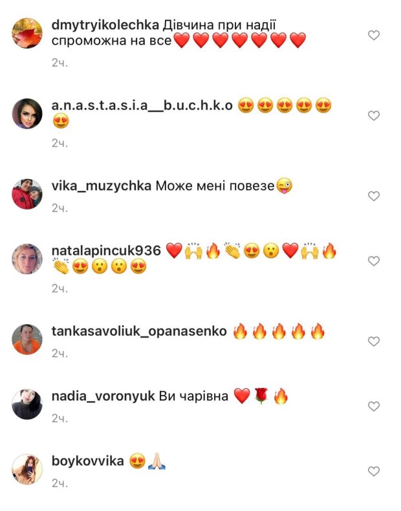View vika_muzychka's profile photo
Image resolution: width=401 pixels, height=511 pixels.
coord(27,194)
